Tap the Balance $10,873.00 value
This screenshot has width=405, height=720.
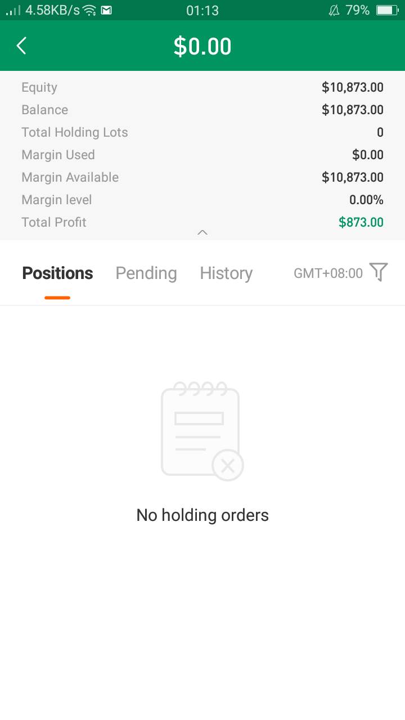click(x=353, y=110)
